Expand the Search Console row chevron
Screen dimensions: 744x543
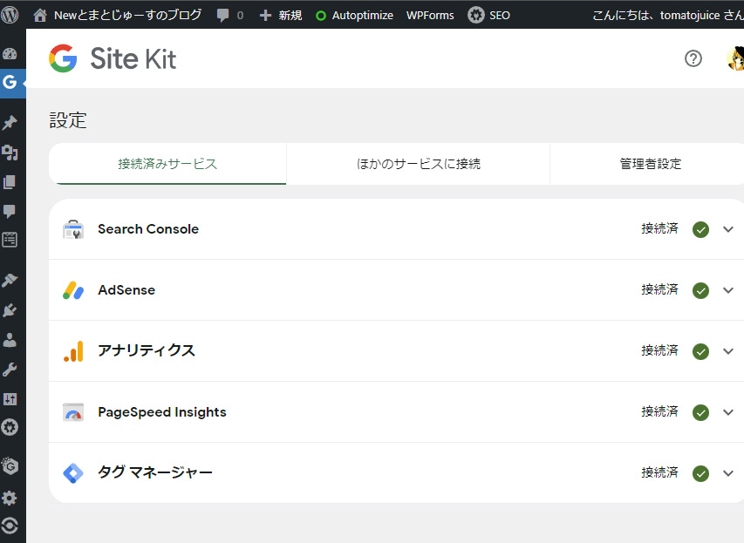tap(728, 229)
